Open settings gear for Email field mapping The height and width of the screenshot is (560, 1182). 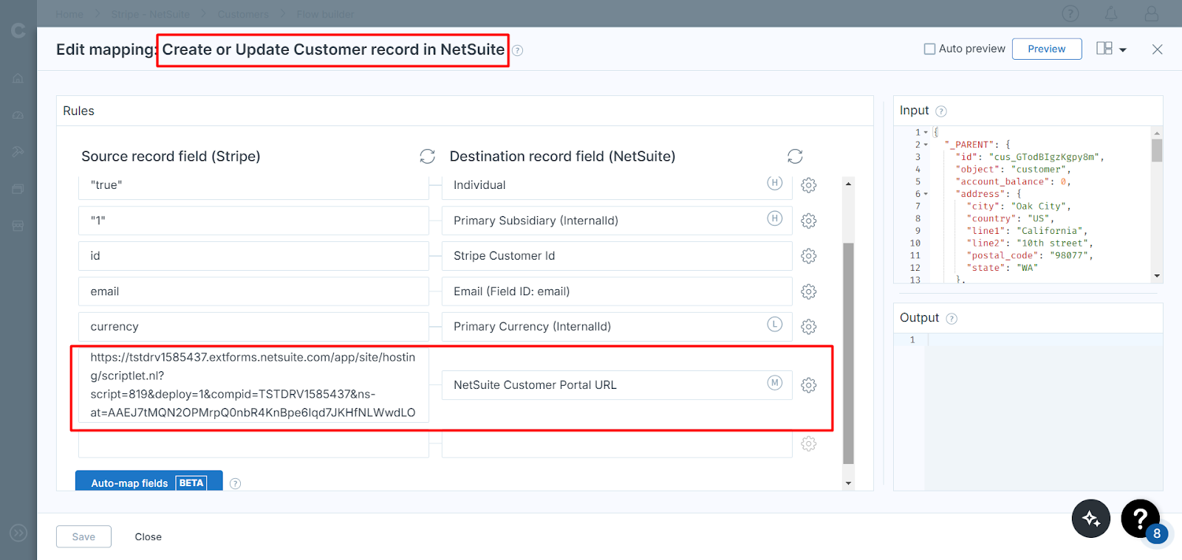[809, 291]
